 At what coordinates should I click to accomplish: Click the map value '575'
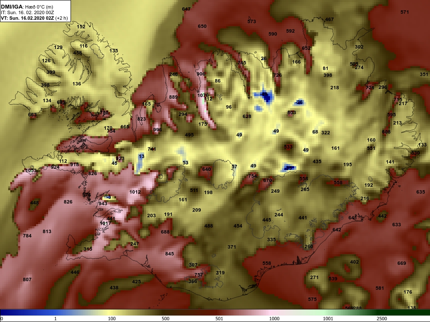[x=312, y=299]
